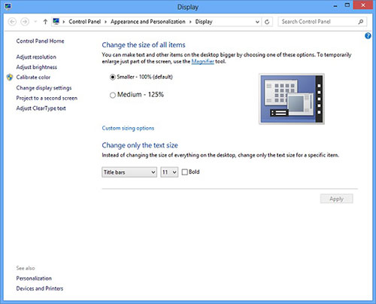
Task: Open the Magnifier tool link
Action: pos(202,62)
